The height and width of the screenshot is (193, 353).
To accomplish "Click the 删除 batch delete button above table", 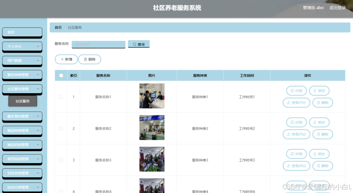I will (x=90, y=59).
